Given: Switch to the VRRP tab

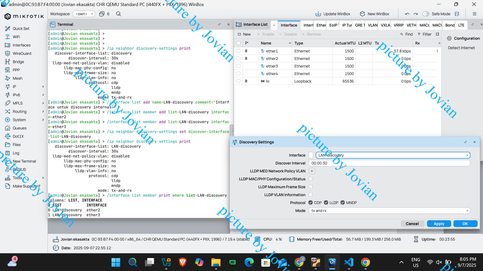Looking at the screenshot, I should [398, 25].
